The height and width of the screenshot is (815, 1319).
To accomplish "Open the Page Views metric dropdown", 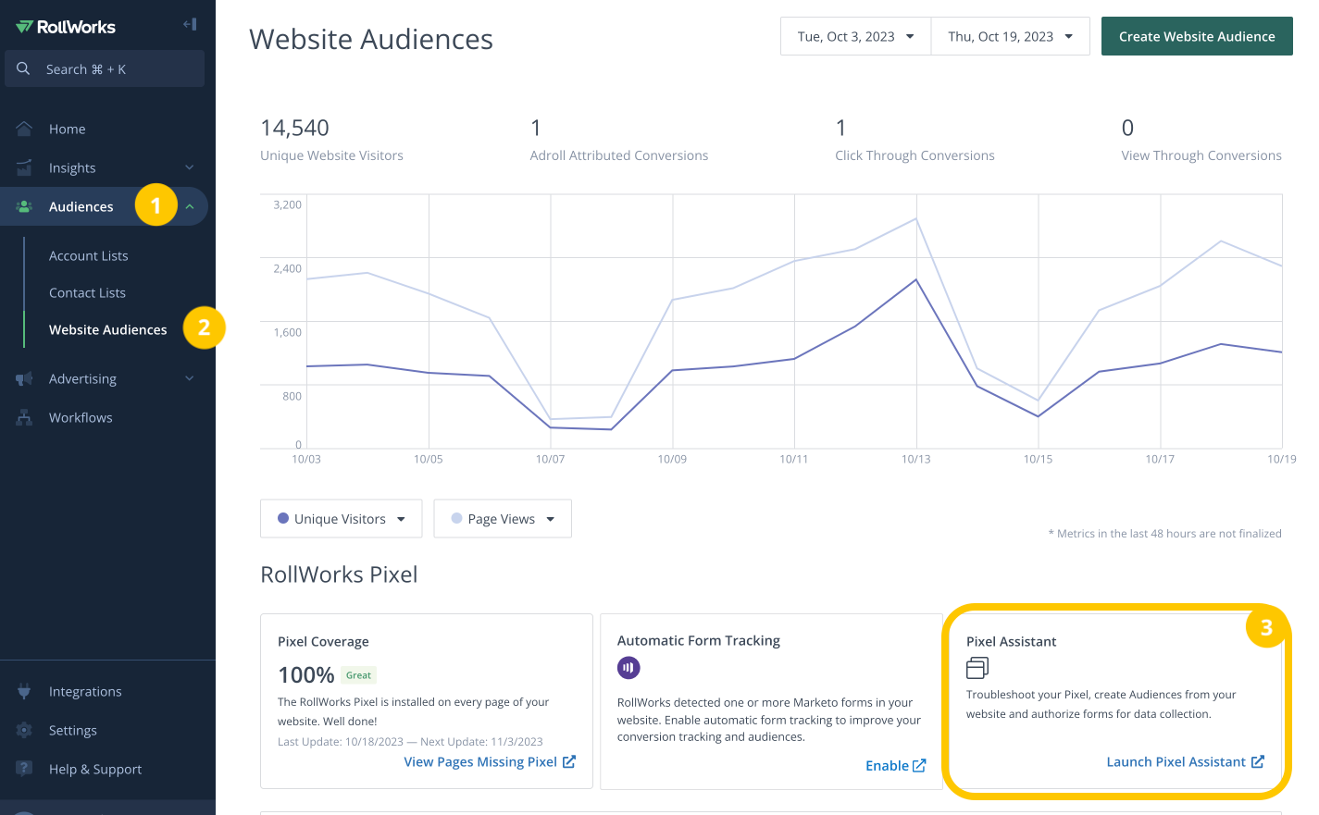I will pyautogui.click(x=503, y=519).
